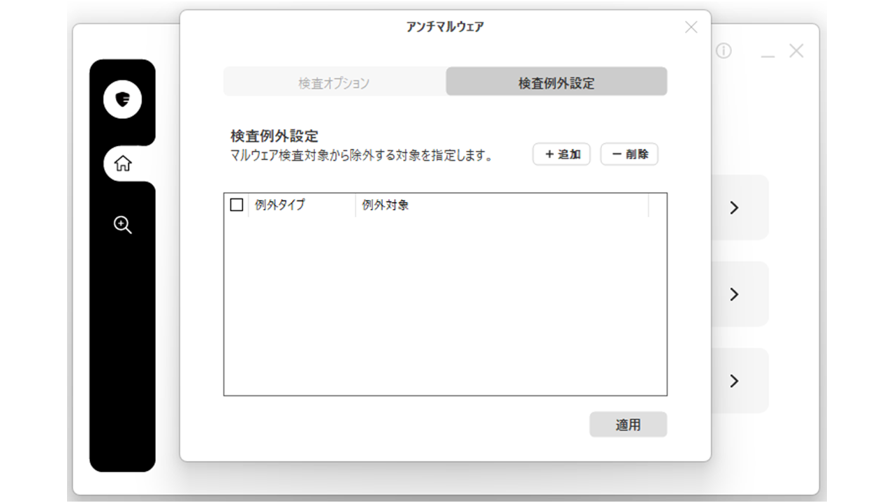The width and height of the screenshot is (894, 503).
Task: Minimize the main application window
Action: click(x=768, y=51)
